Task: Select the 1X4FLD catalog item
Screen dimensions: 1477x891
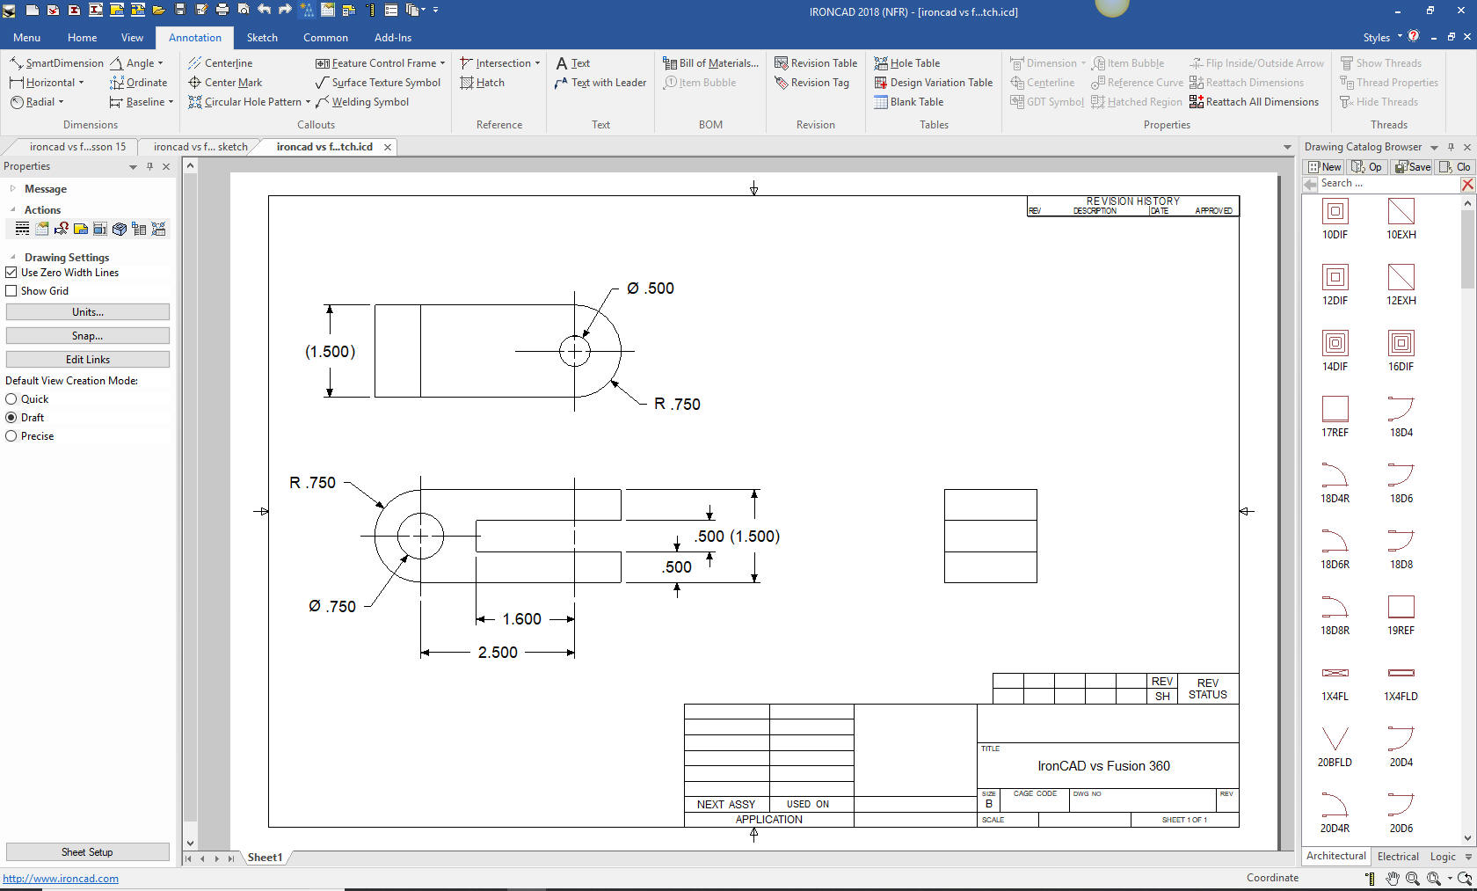Action: pos(1401,680)
